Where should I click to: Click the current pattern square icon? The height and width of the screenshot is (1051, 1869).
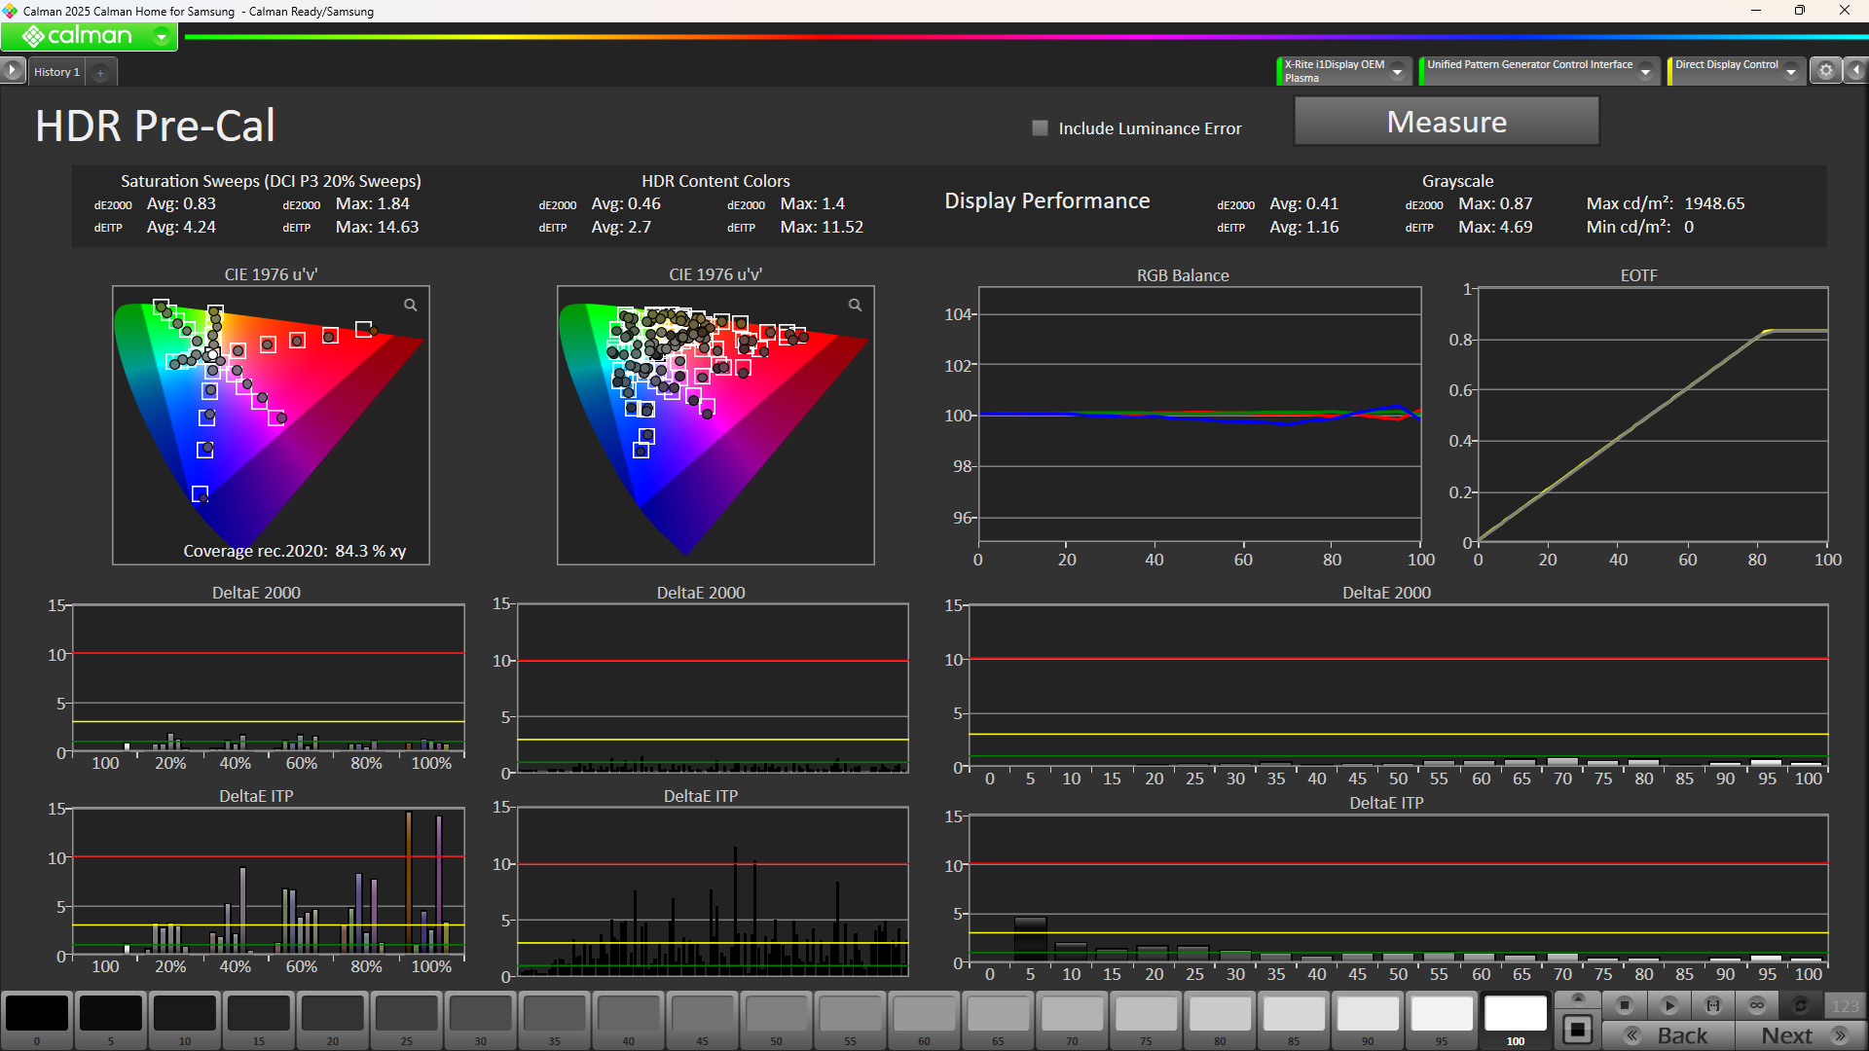pos(1578,1029)
